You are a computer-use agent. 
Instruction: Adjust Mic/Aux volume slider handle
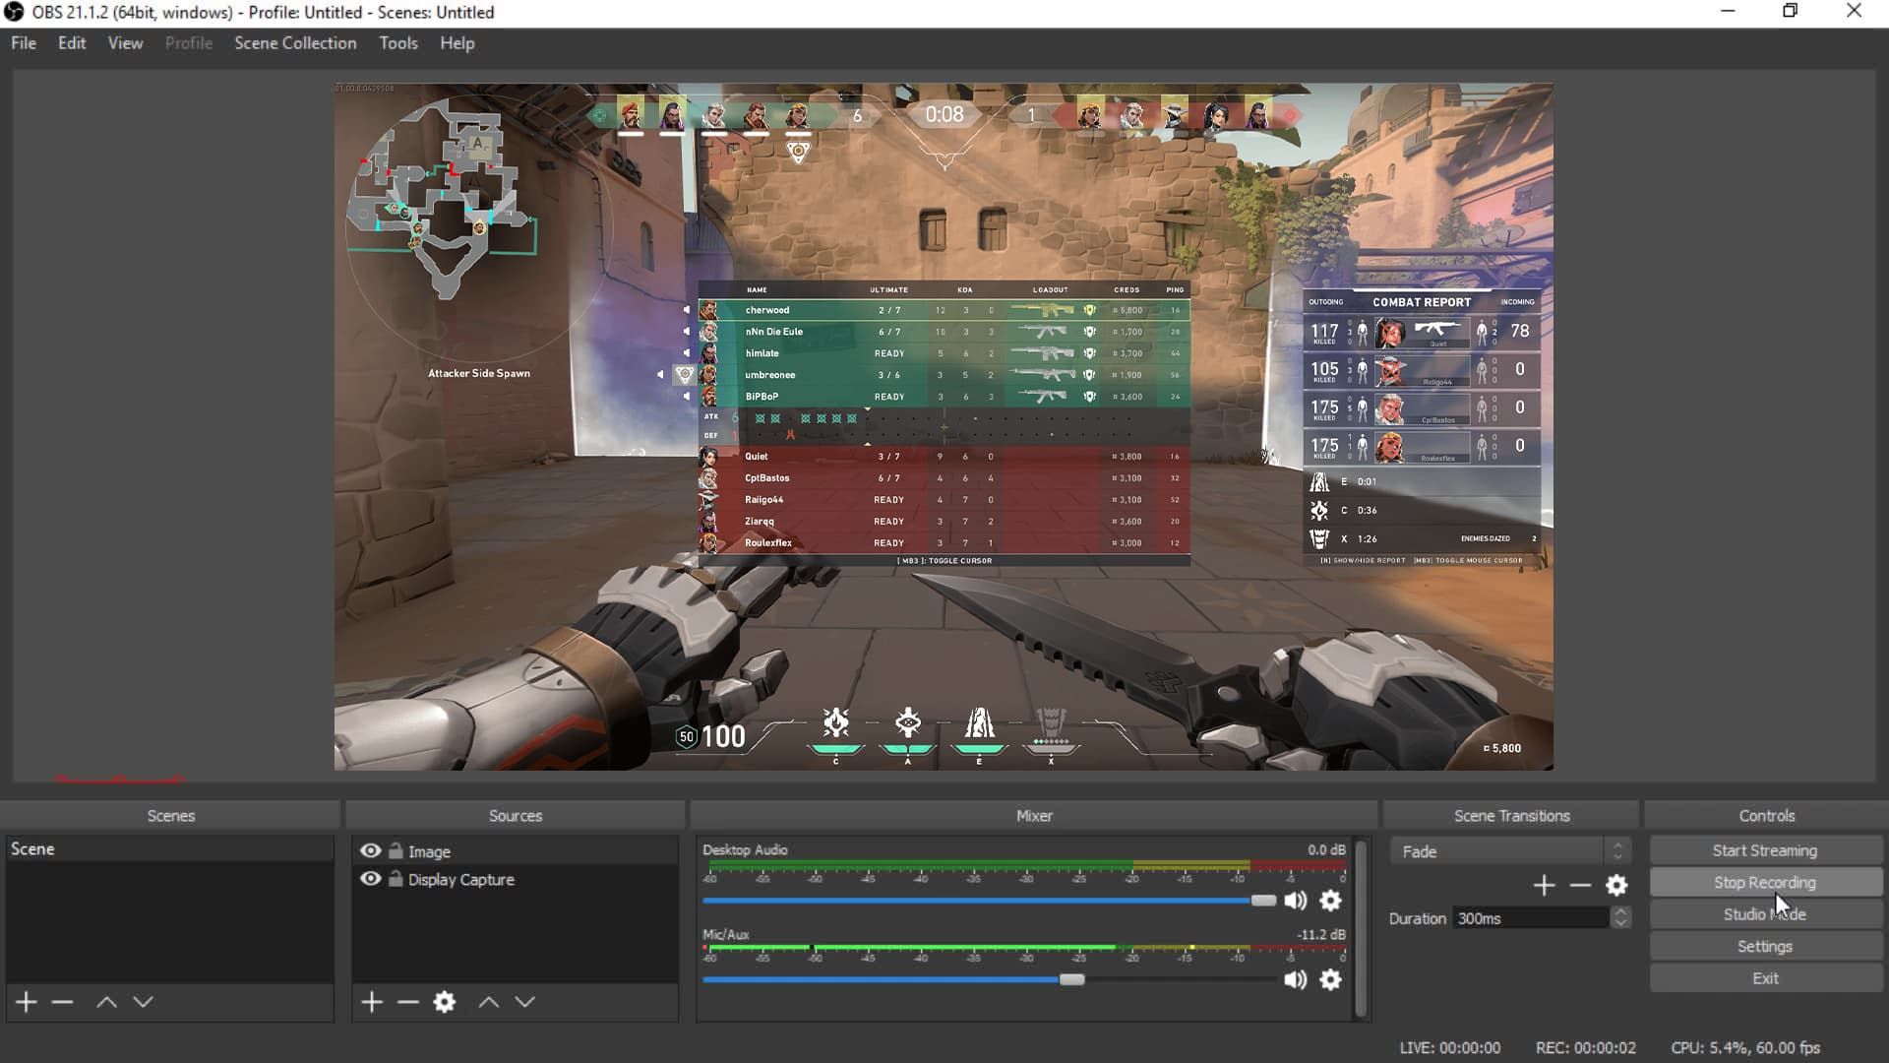coord(1071,979)
